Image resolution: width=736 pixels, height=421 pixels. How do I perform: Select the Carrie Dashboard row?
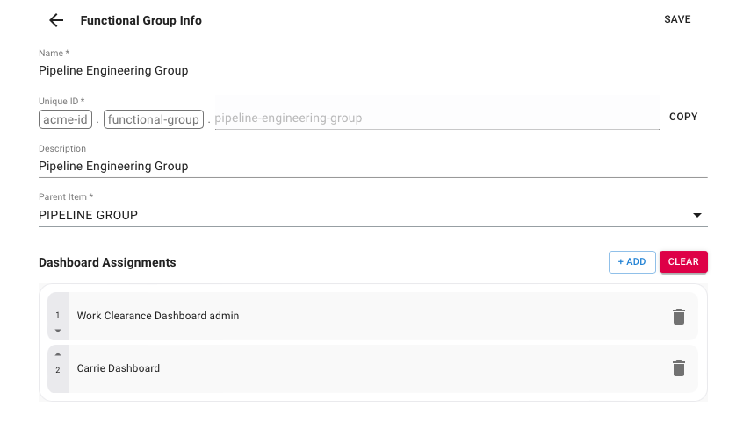351,368
